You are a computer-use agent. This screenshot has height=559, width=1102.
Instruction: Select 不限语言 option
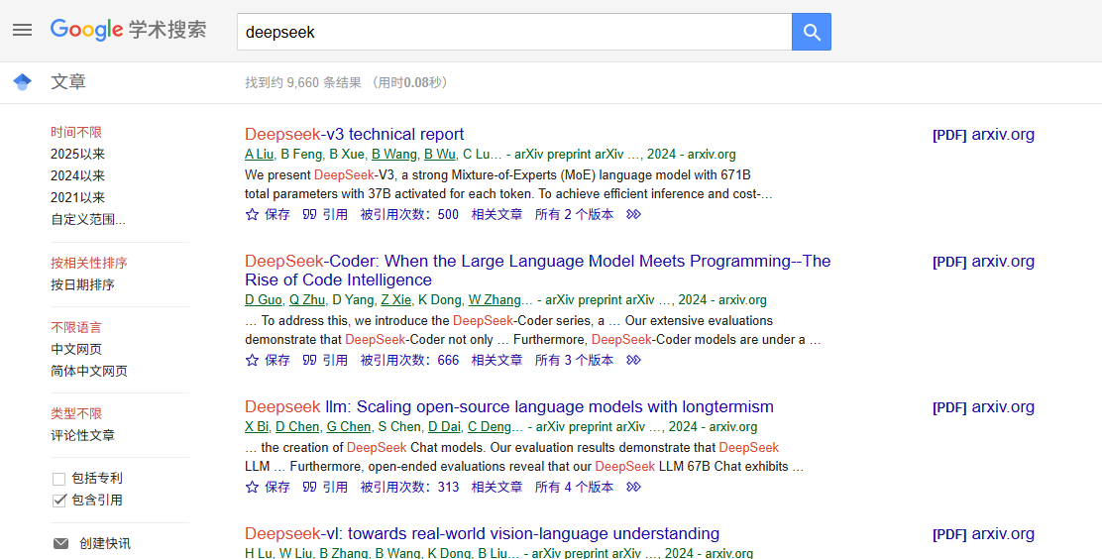tap(76, 328)
